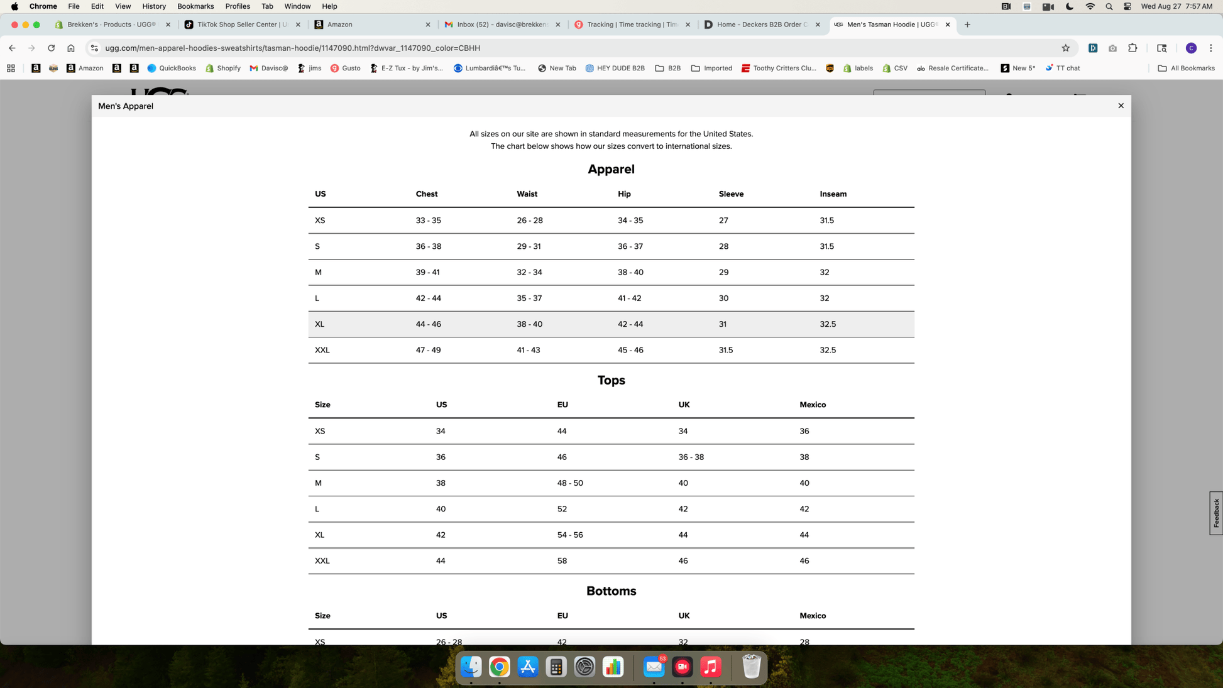The image size is (1223, 688).
Task: Open the History menu
Action: click(153, 6)
